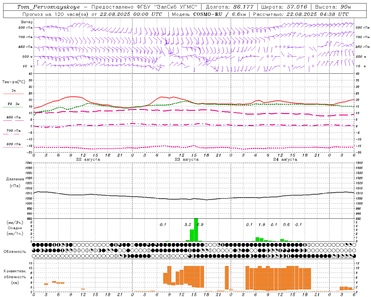Click the "(мм/3ч.)" precipitation unit label
The width and height of the screenshot is (371, 297).
(x=15, y=222)
